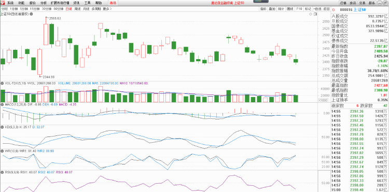389x192 pixels.
Task: Click the title text 通达信金融终端 上证50
Action: pos(228,3)
